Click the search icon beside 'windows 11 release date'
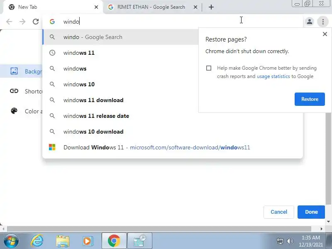Viewport: 332px width, 249px height. (x=52, y=116)
